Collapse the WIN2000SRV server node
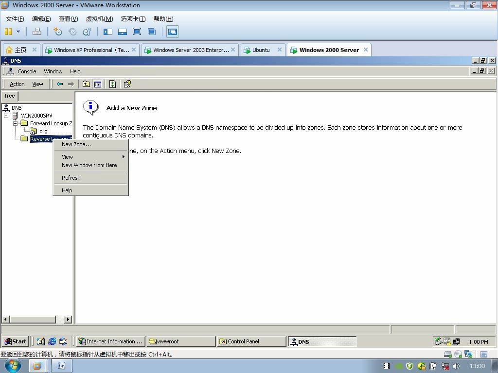 (6, 116)
